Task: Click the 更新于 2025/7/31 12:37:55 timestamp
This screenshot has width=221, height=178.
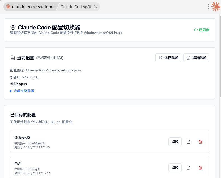Action: coord(33,173)
